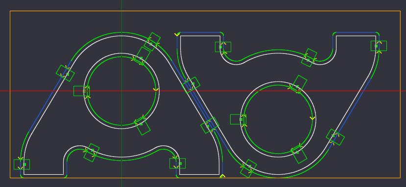
Task: Select tab marker on left part's left slanted edge
Action: tap(65, 73)
